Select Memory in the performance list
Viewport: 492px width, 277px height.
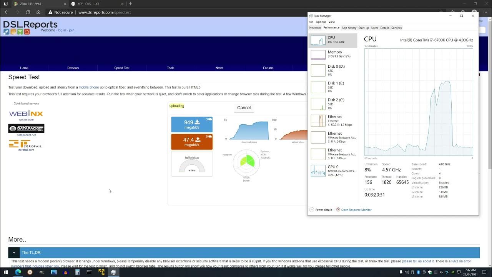point(333,54)
